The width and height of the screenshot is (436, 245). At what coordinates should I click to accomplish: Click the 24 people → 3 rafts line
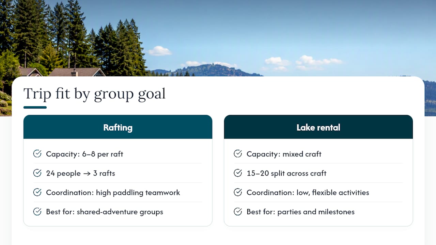(81, 173)
